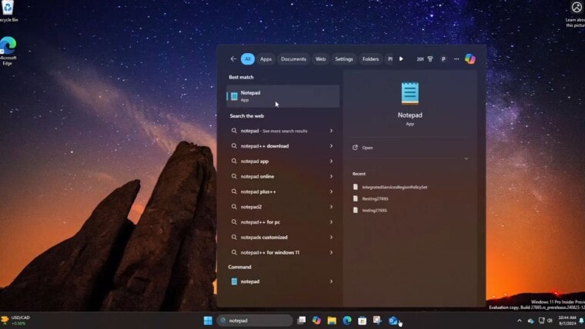Image resolution: width=585 pixels, height=329 pixels.
Task: Open File Explorer from the taskbar
Action: tap(332, 321)
